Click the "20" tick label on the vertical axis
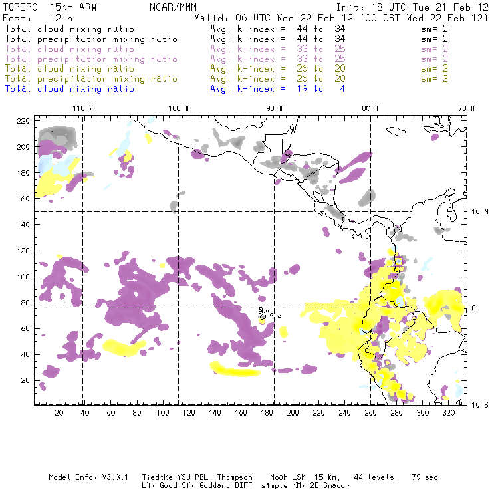 click(25, 380)
